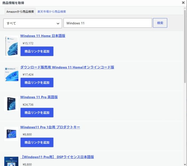Viewport: 187px width, 166px height.
Task: Open Windows 11 Home 日本語版 link
Action: click(43, 36)
